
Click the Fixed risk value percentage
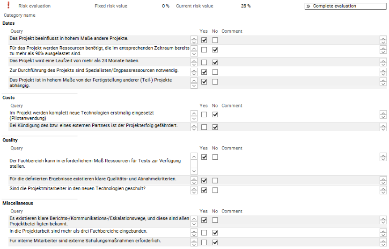click(x=165, y=6)
